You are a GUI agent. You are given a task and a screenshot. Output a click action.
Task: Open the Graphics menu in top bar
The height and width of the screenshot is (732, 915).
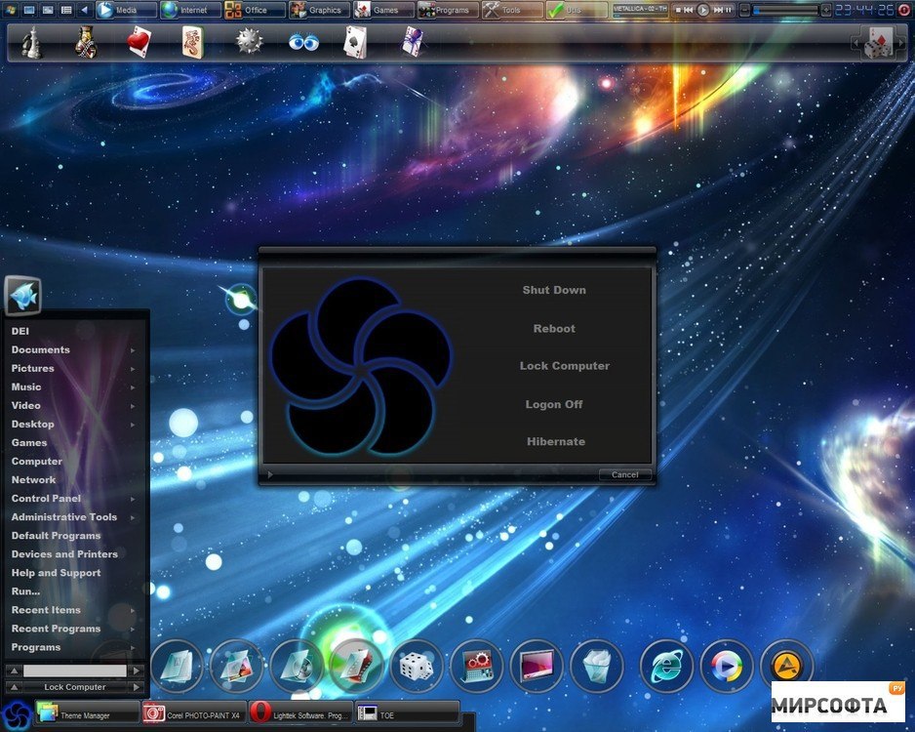click(x=320, y=10)
